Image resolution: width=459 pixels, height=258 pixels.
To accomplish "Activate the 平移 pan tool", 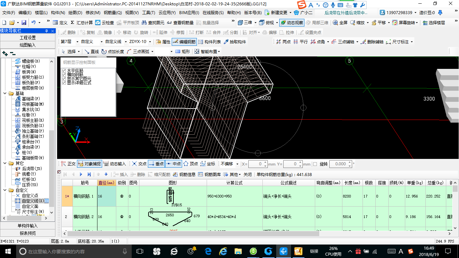I will click(x=378, y=23).
